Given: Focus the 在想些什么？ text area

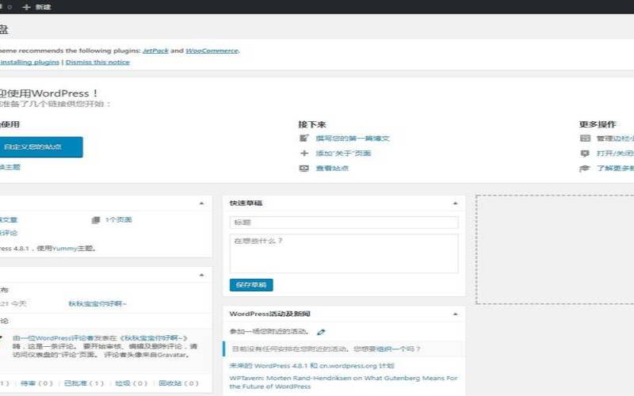Looking at the screenshot, I should (x=344, y=253).
